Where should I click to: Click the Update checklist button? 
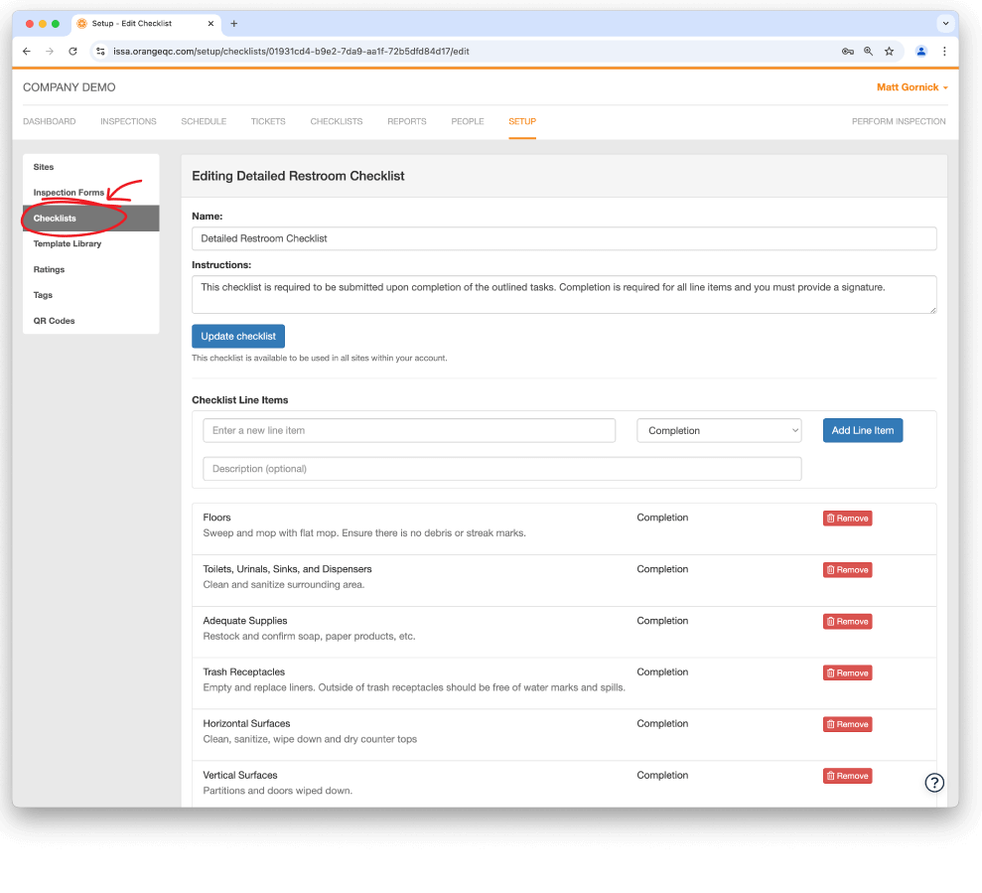tap(238, 336)
